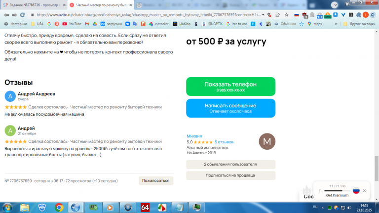Screen dimensions: 379x213
Task: Expand the address bar dropdown arrow
Action: point(263,15)
